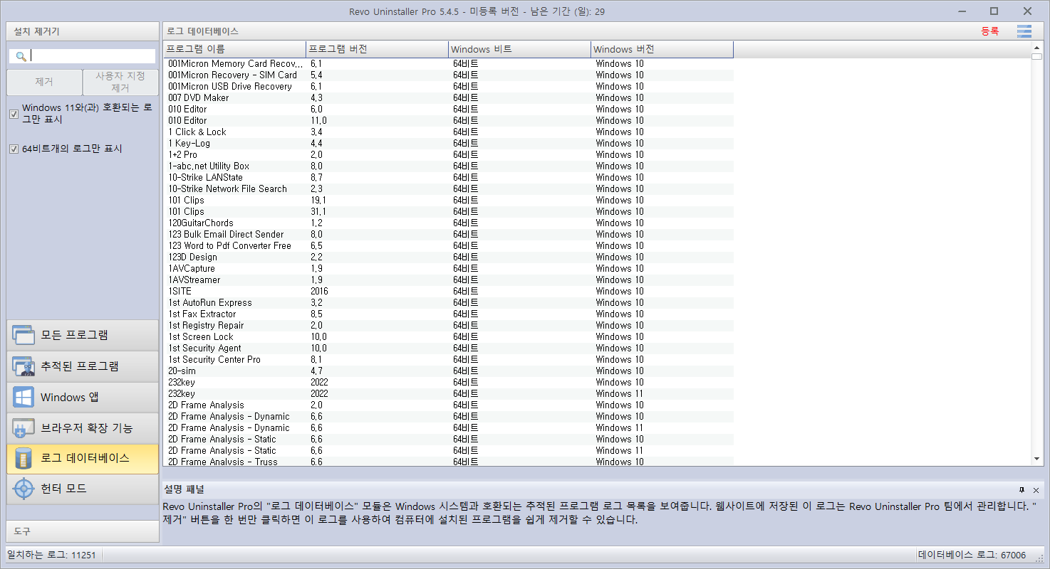
Task: Sort by the Windows 버전 column header
Action: [662, 49]
